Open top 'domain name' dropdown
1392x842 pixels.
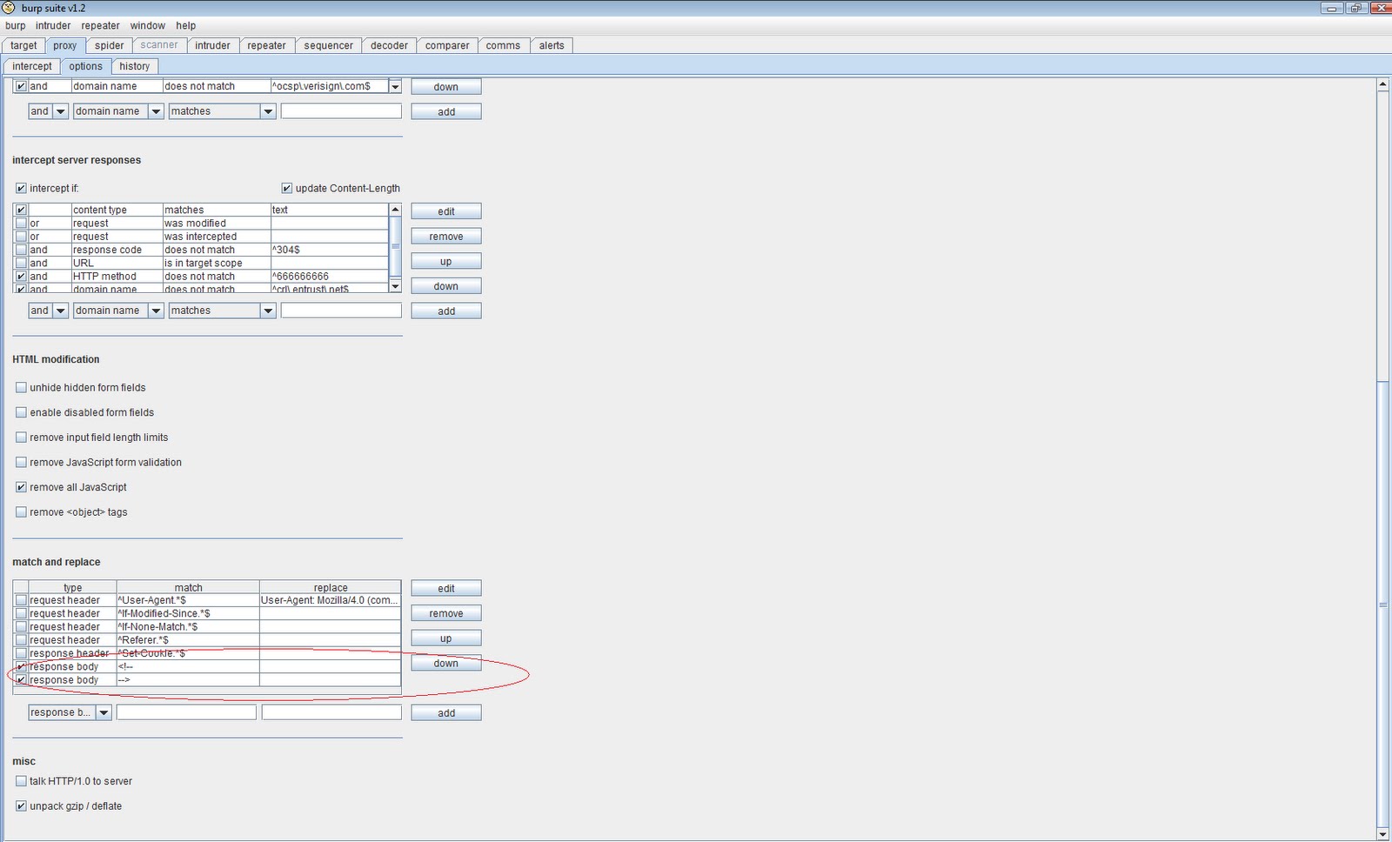[x=156, y=111]
